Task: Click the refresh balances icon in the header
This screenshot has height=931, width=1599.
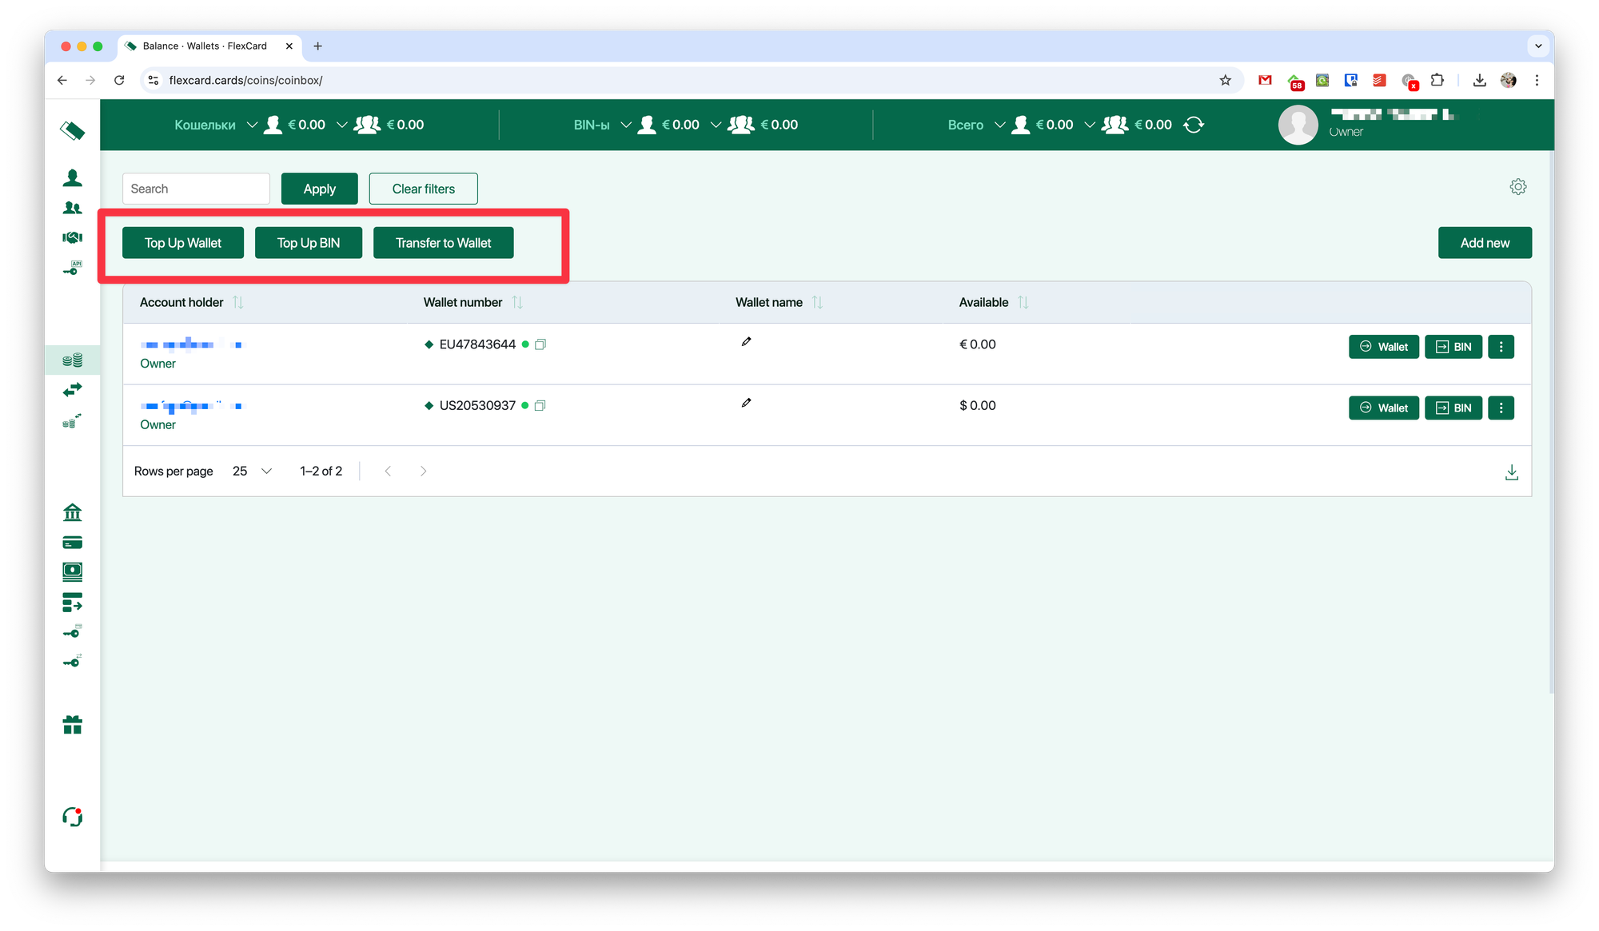Action: [1193, 125]
